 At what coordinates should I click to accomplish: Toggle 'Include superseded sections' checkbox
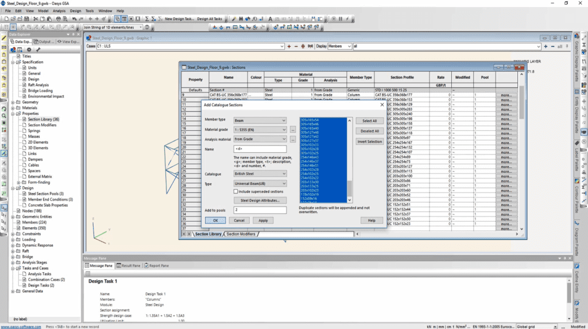(x=235, y=191)
